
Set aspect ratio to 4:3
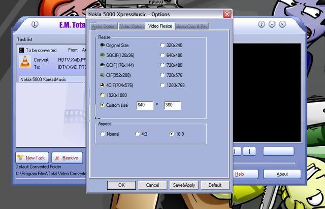[137, 134]
